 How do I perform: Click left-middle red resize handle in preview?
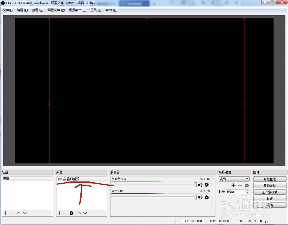[x=49, y=104]
